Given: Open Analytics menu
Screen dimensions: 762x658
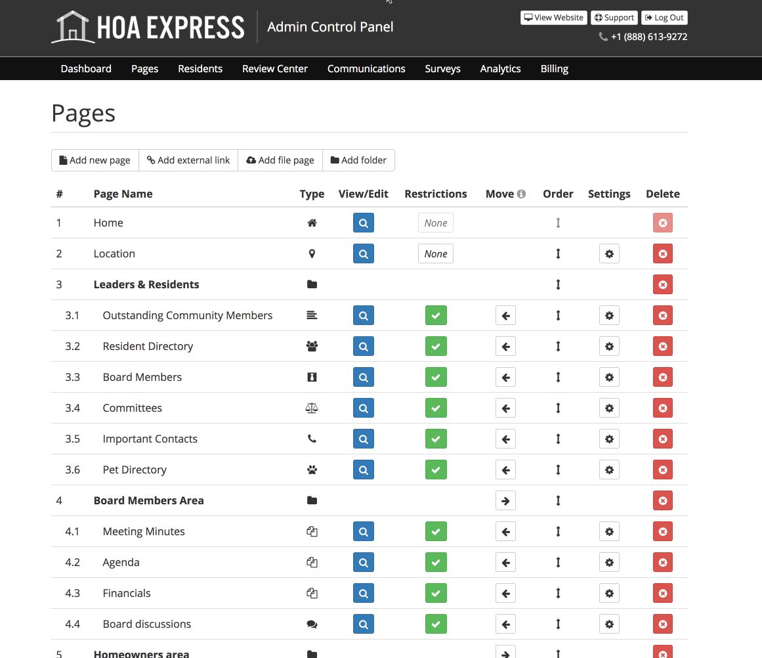Looking at the screenshot, I should [500, 68].
